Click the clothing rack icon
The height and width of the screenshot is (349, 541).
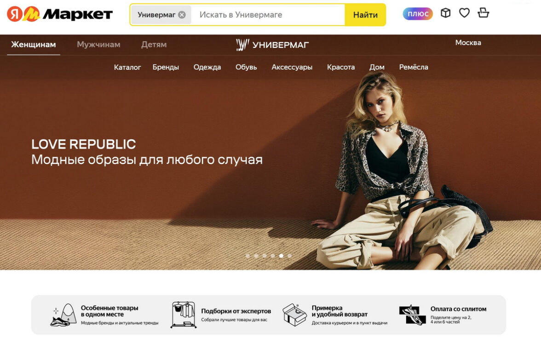pos(184,315)
